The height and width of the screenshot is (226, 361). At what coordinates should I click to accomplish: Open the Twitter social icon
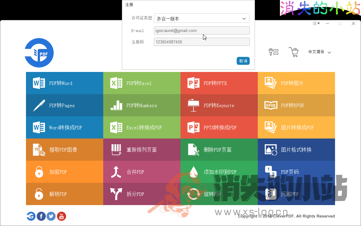51,216
